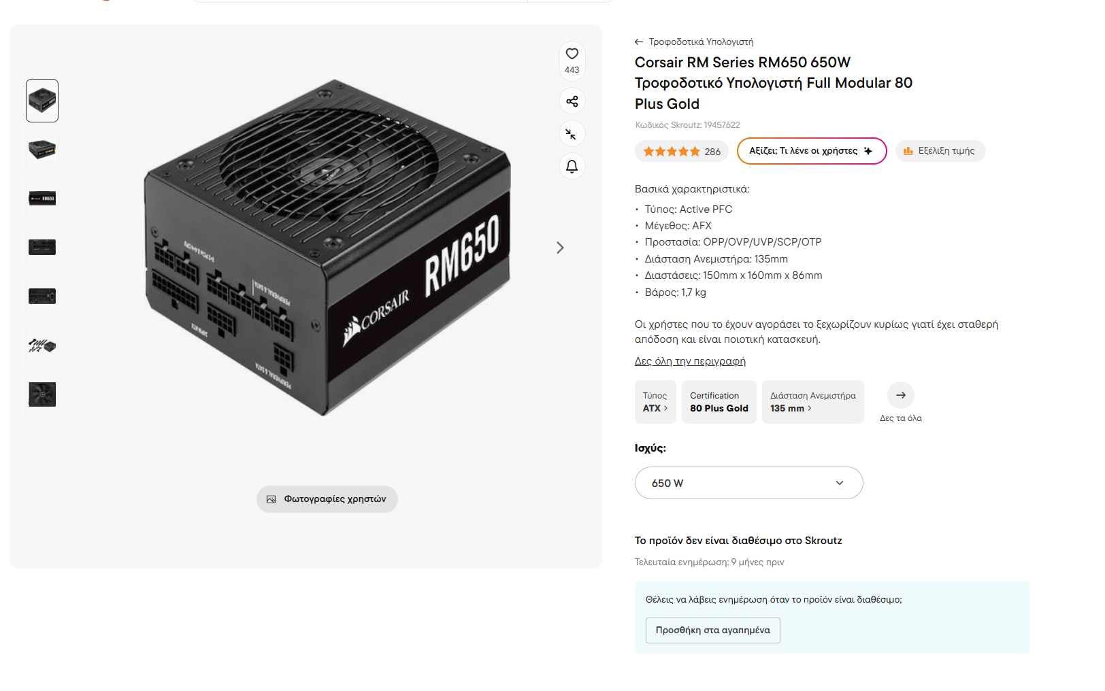Open the 286 star ratings reviews

pos(682,152)
